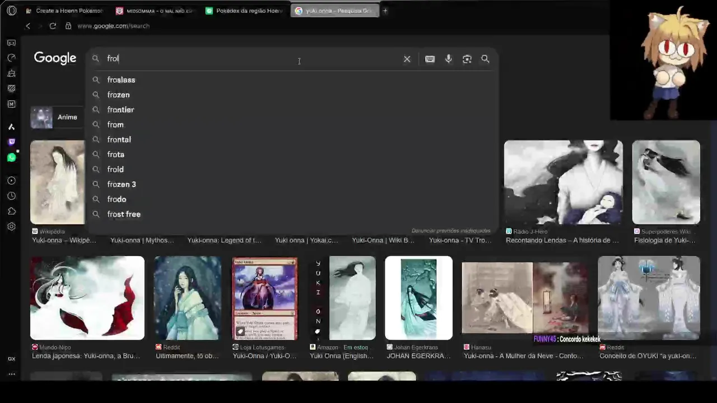The width and height of the screenshot is (717, 403).
Task: Choose the "frontal" suggestion
Action: 119,140
